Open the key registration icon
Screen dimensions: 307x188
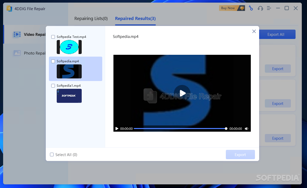[x=251, y=8]
